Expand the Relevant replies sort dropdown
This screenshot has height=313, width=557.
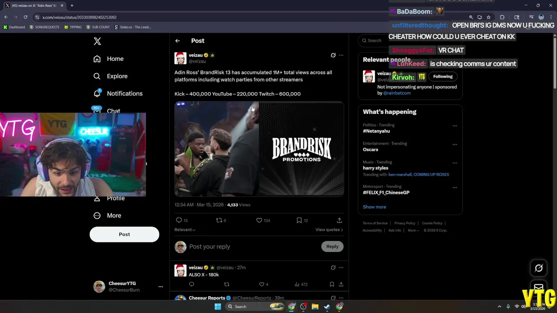185,230
